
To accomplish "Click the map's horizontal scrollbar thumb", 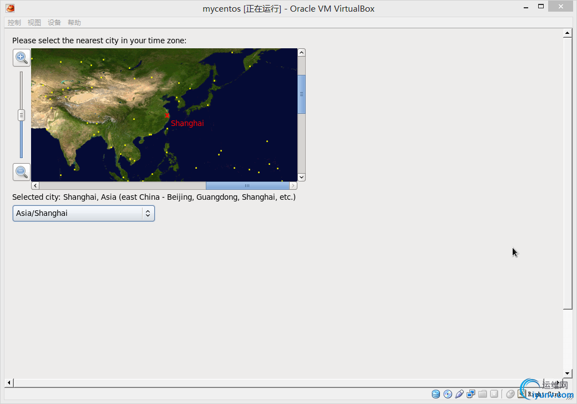I will [x=247, y=185].
